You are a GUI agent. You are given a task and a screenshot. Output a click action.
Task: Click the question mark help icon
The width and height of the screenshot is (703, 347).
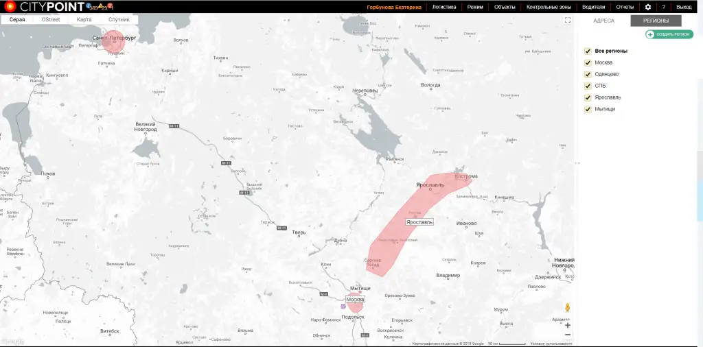point(663,7)
